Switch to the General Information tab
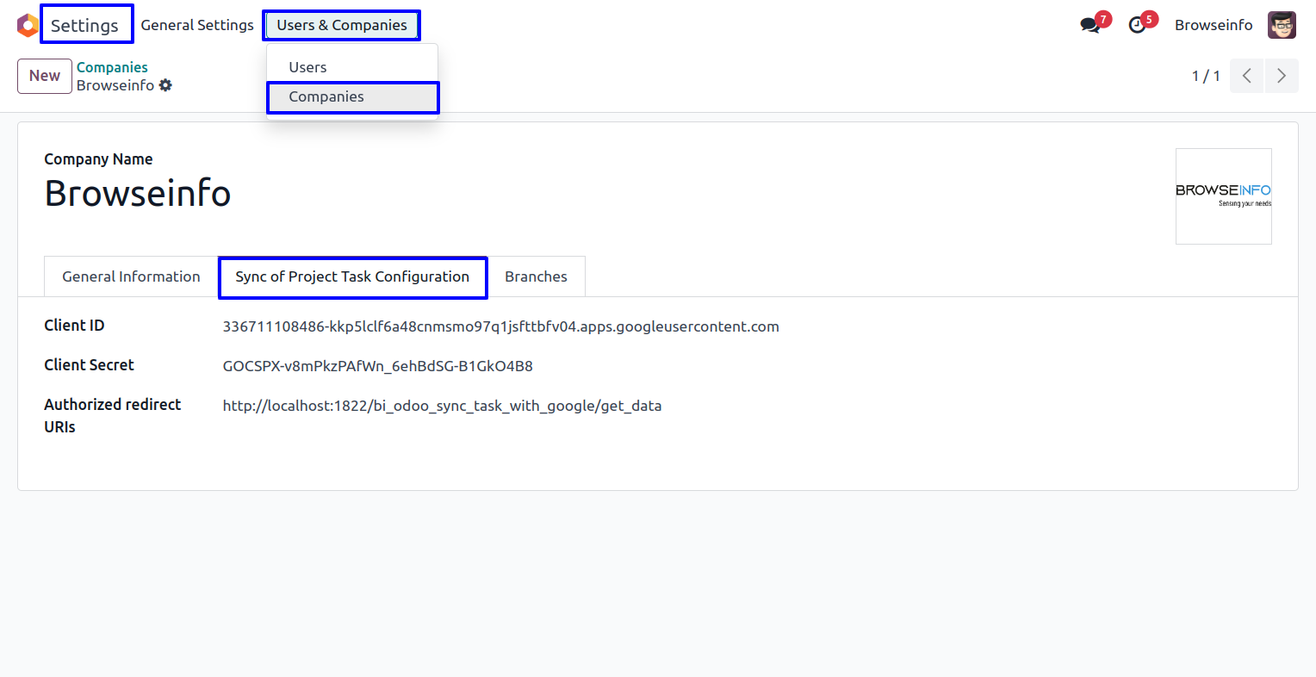The width and height of the screenshot is (1316, 677). pyautogui.click(x=131, y=276)
